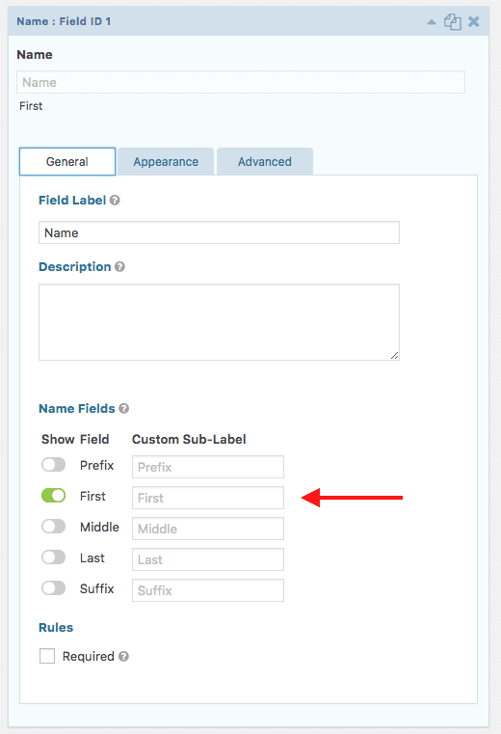Open Description help tooltip icon
501x734 pixels.
click(x=119, y=267)
